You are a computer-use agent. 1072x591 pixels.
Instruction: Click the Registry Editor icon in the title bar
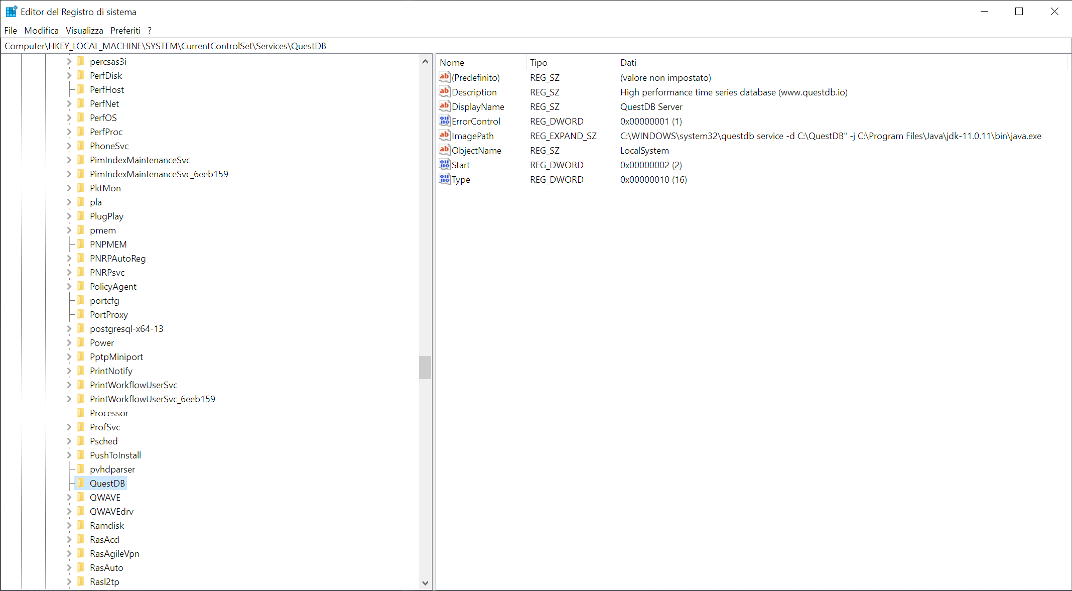pos(11,11)
